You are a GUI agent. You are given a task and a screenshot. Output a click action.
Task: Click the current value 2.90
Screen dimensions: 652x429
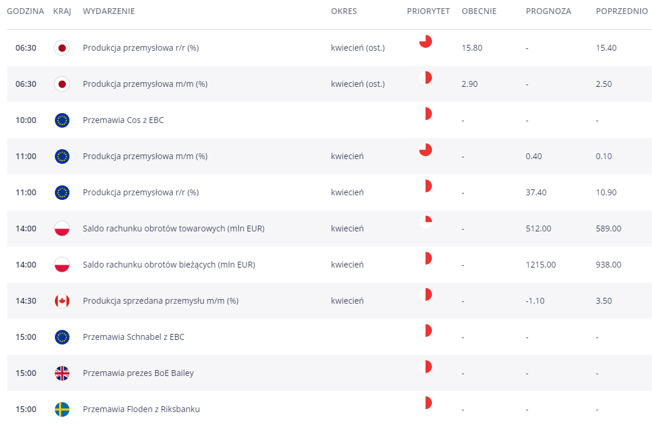[469, 84]
